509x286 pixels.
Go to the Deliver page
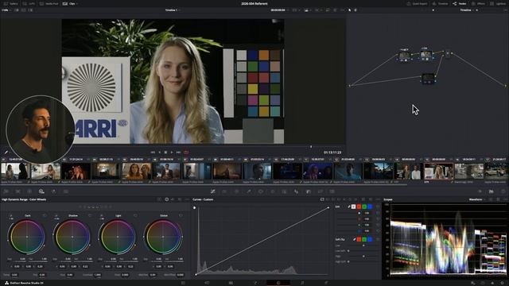point(326,283)
